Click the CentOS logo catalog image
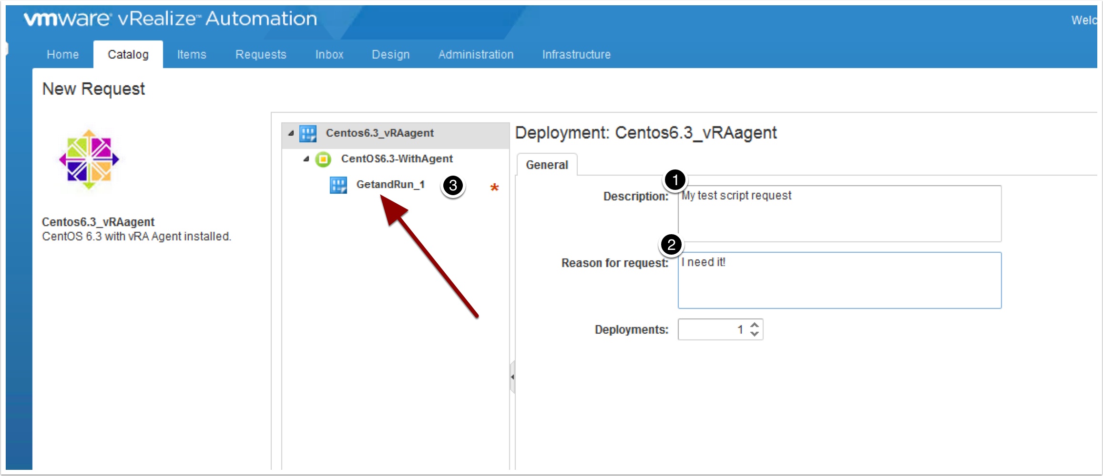 pos(89,160)
